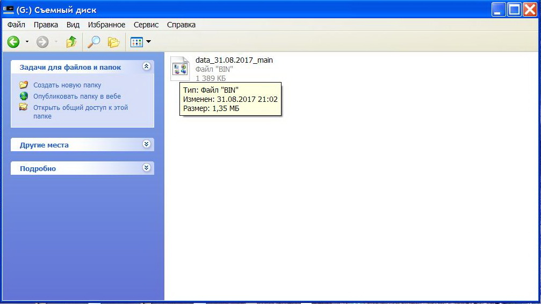Maximize the Explorer window
The height and width of the screenshot is (304, 541).
click(x=514, y=10)
